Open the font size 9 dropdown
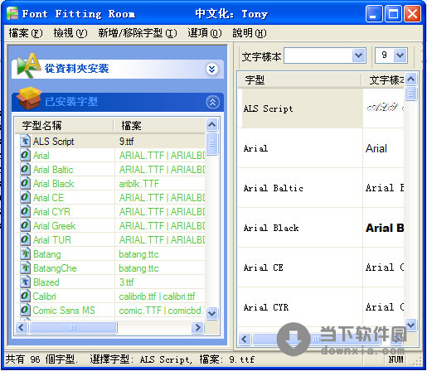Image resolution: width=427 pixels, height=371 pixels. coord(400,55)
